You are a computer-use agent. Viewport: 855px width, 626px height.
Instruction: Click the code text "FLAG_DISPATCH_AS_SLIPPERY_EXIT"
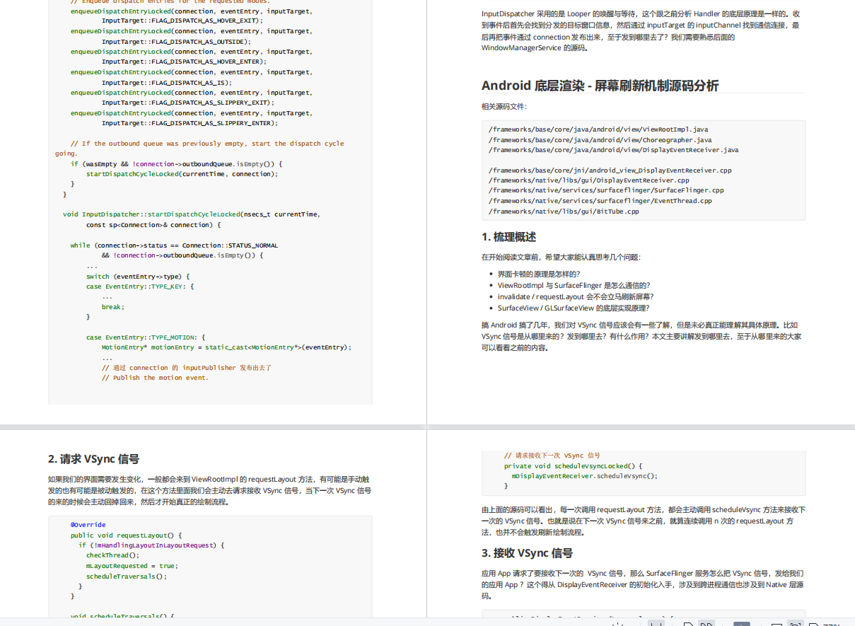click(211, 103)
